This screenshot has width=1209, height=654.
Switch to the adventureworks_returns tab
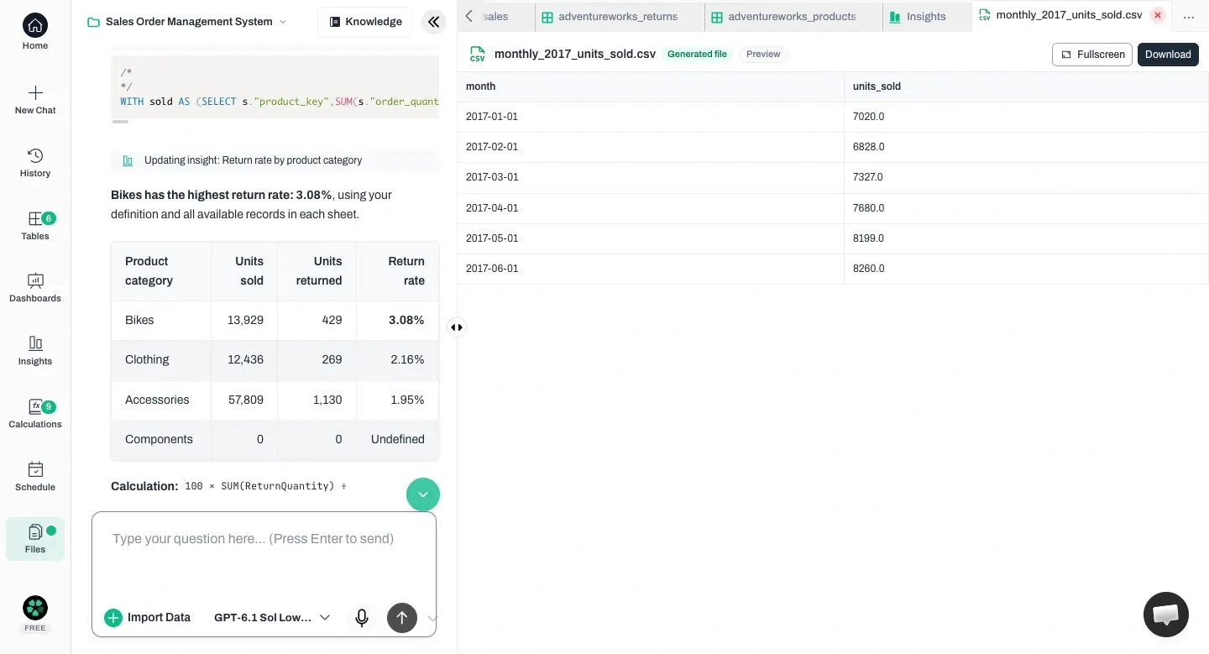point(620,17)
